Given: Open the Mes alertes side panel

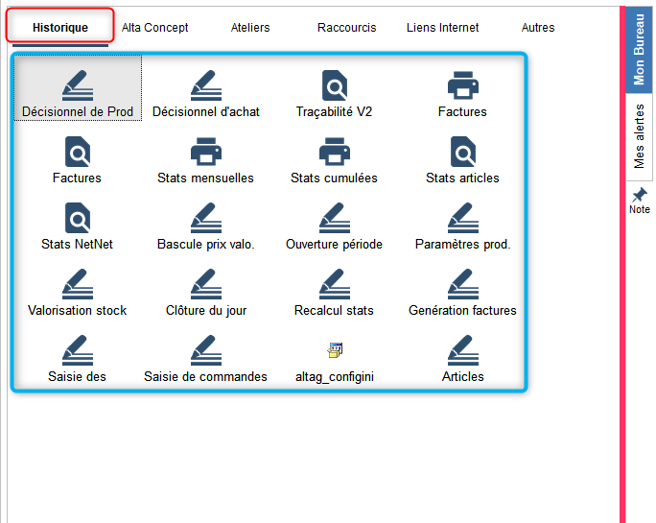Looking at the screenshot, I should (x=640, y=136).
